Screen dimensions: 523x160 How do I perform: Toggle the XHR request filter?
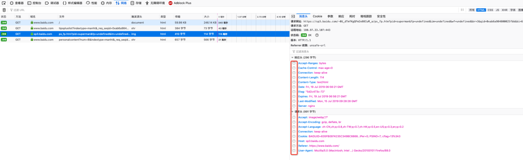tap(505, 10)
